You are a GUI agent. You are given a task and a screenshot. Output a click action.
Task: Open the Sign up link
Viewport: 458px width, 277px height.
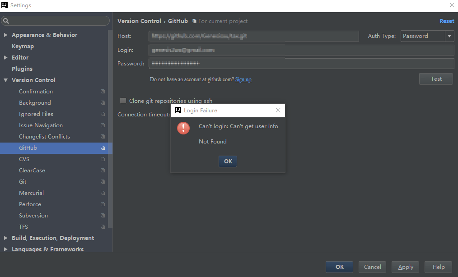[x=243, y=79]
